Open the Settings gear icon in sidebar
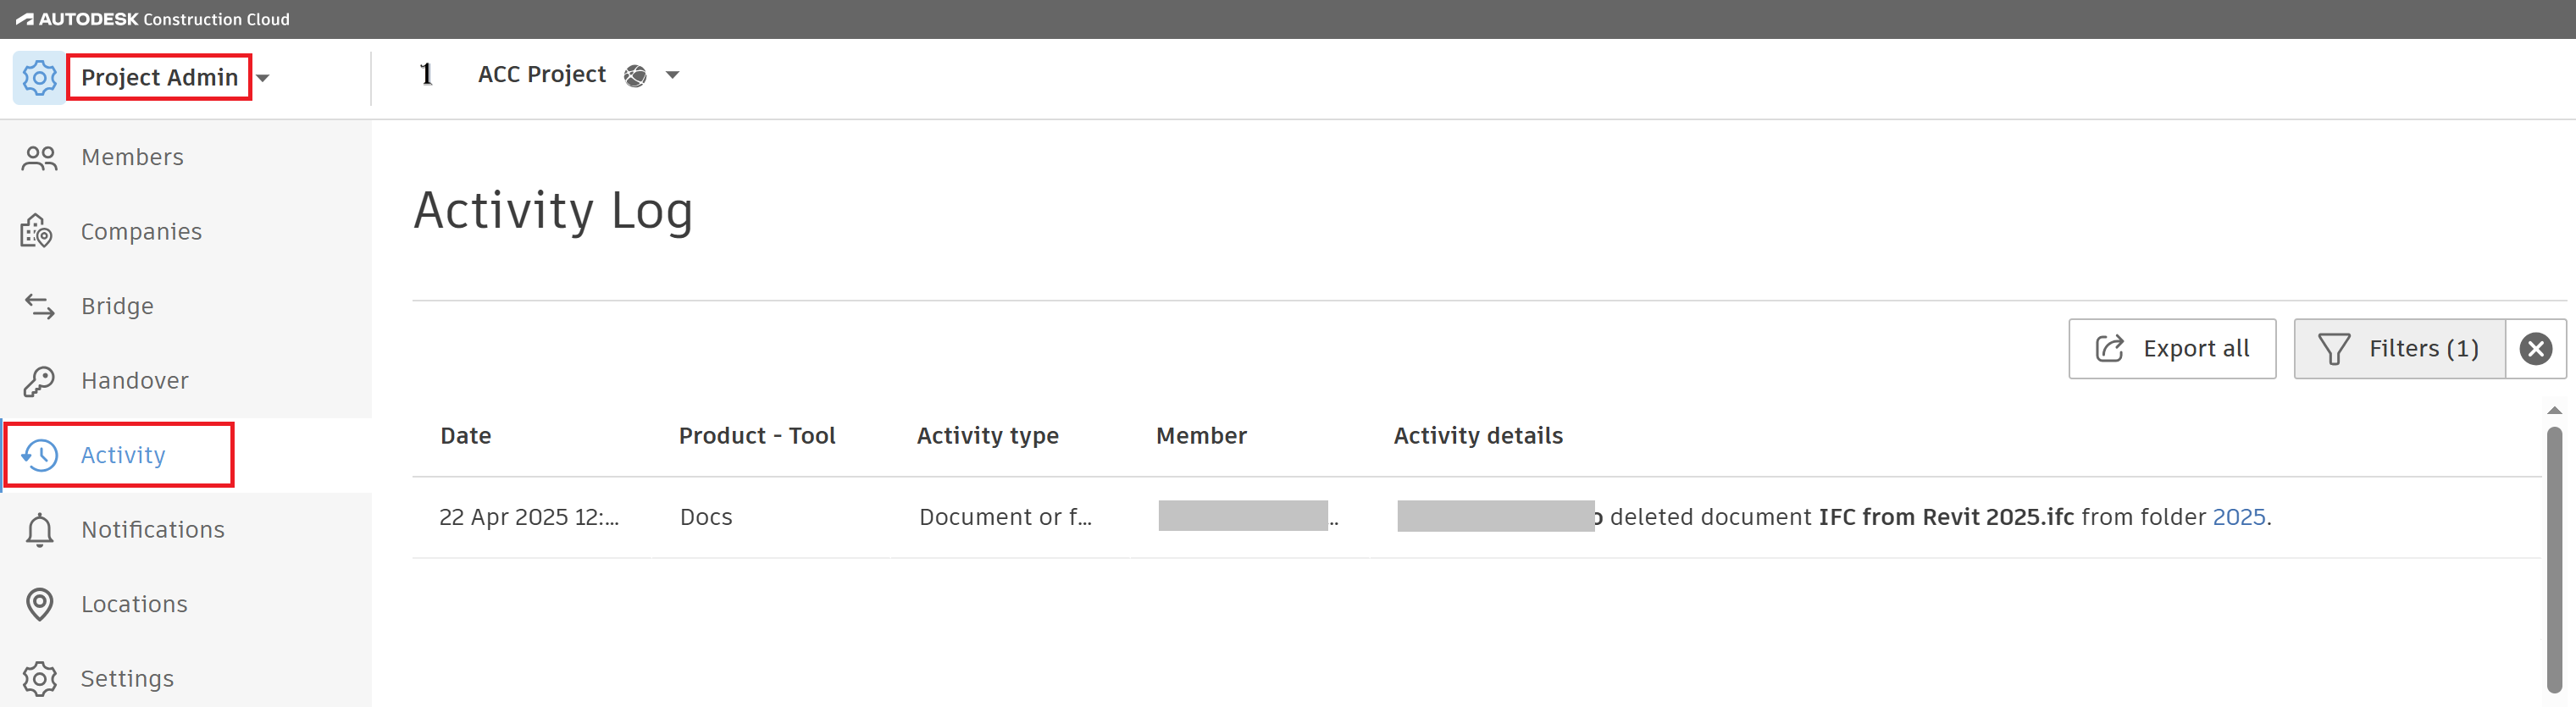This screenshot has width=2576, height=707. coord(39,679)
